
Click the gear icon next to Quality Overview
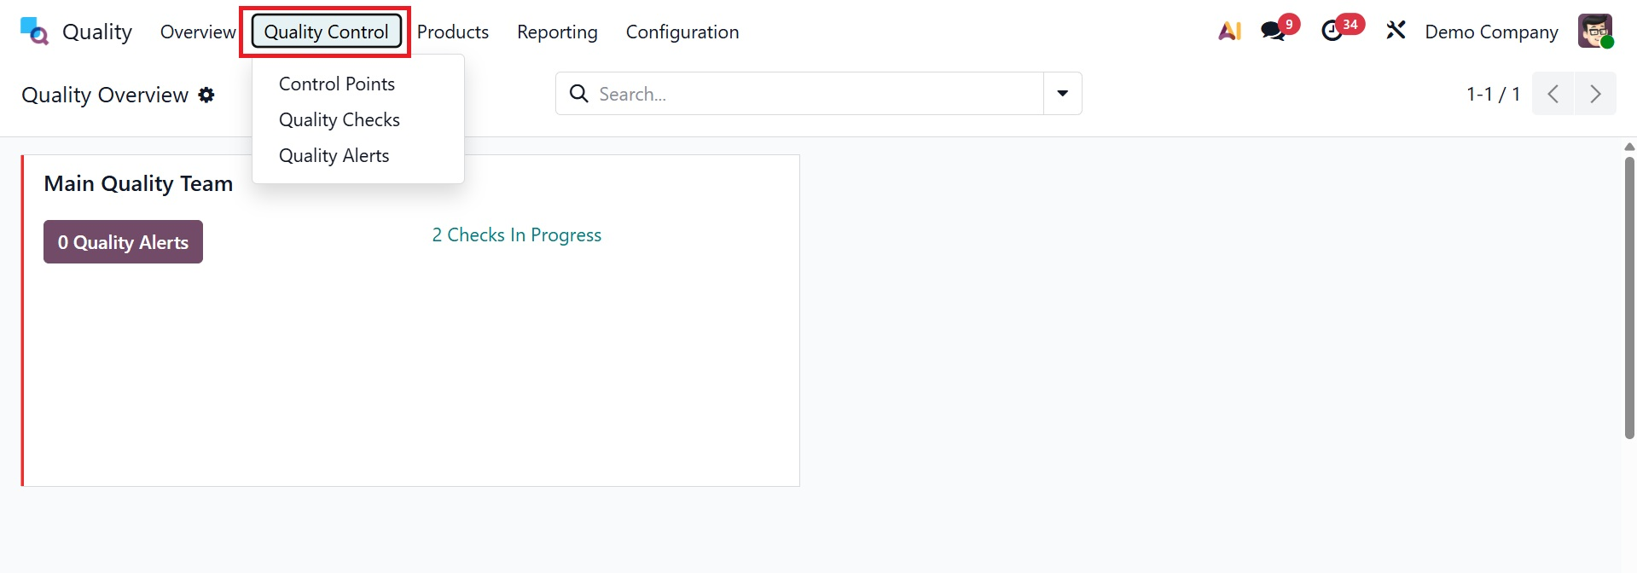206,95
